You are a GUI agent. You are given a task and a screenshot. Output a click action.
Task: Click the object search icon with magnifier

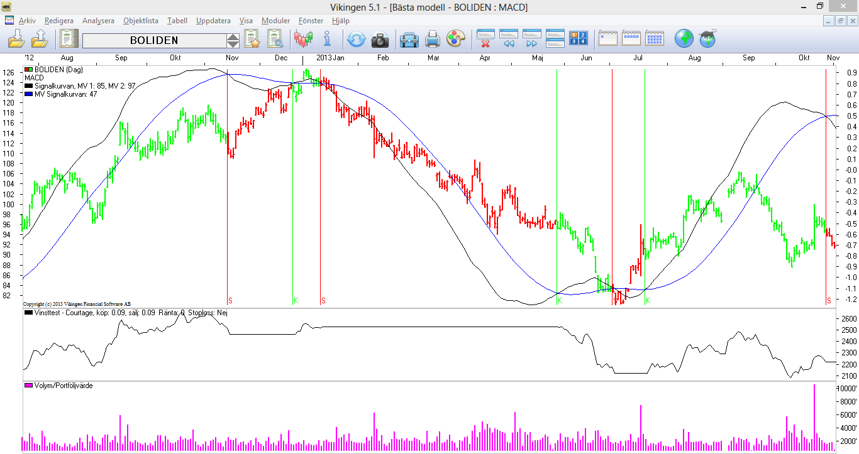(275, 40)
